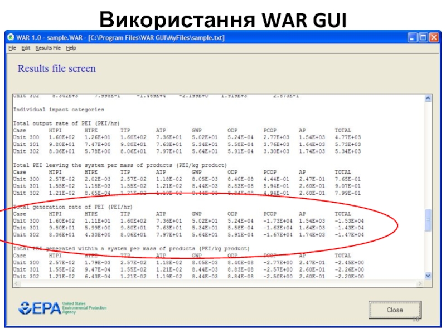Click value 4.30E+00 under HTPE
Image resolution: width=446 pixels, height=334 pixels.
click(98, 235)
